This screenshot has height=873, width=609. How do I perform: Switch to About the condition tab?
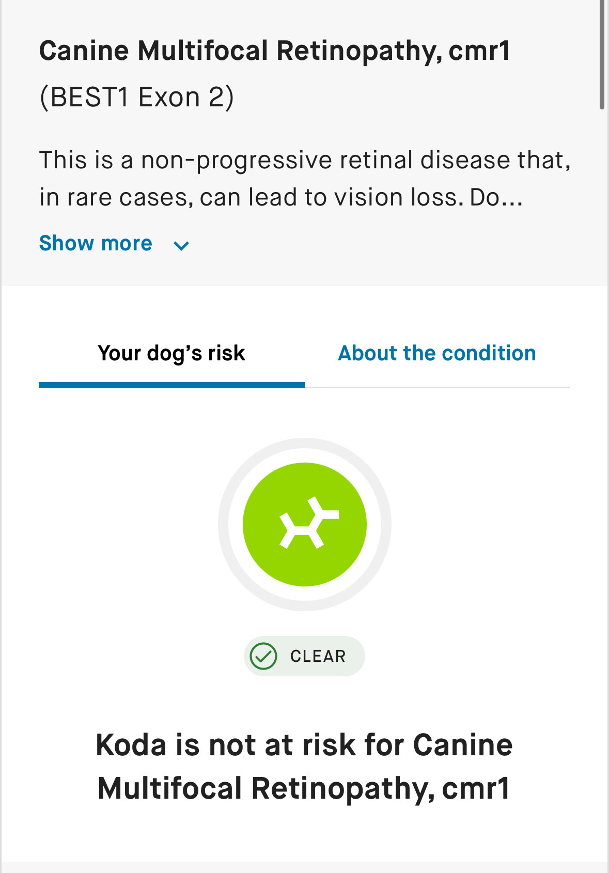436,353
